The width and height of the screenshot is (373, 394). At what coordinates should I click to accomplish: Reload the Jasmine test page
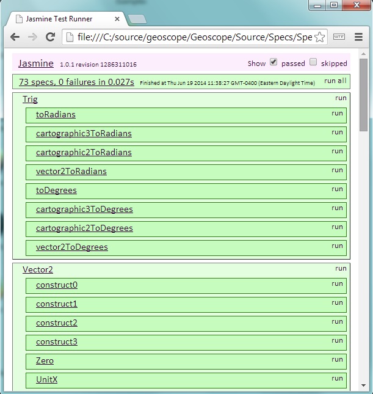click(51, 37)
